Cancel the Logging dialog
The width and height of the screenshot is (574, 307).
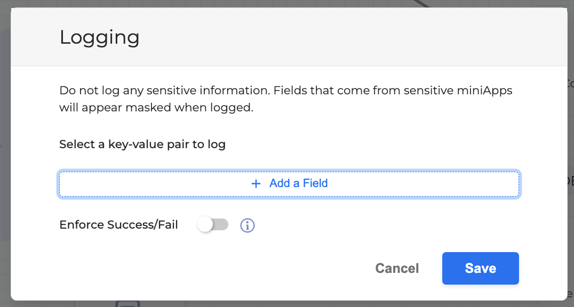pos(397,268)
